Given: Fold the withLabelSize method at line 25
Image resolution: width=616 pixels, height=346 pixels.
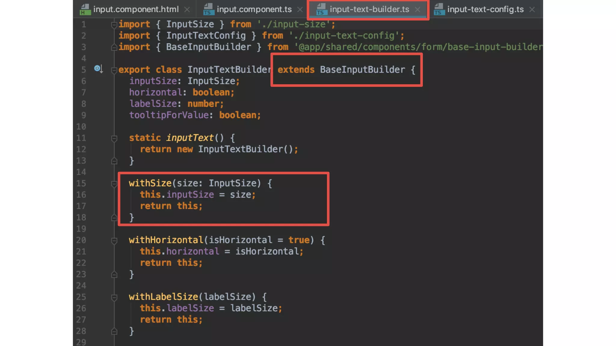Looking at the screenshot, I should click(114, 297).
